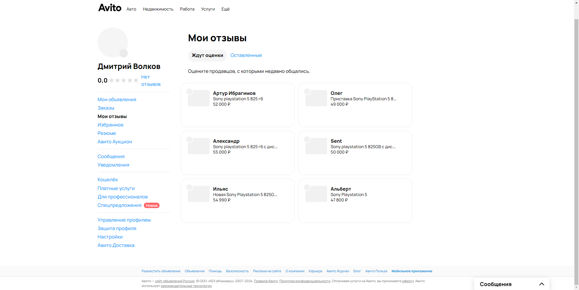This screenshot has height=290, width=579.
Task: Open рекомендательные технологии link
Action: click(186, 286)
